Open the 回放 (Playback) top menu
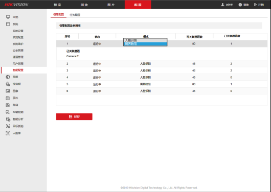 (x=84, y=5)
